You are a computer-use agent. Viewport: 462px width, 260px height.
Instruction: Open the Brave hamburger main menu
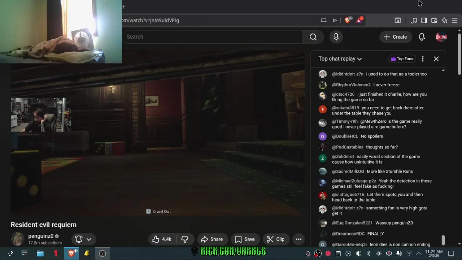click(454, 21)
